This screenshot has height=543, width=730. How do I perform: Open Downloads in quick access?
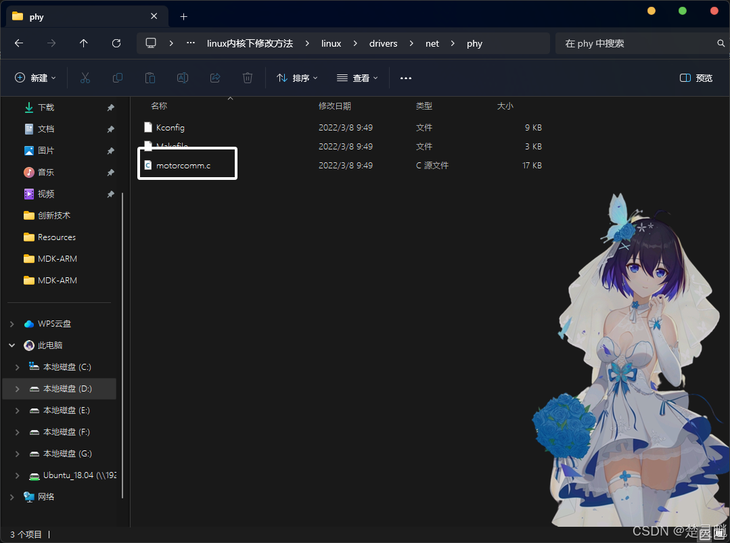(46, 108)
